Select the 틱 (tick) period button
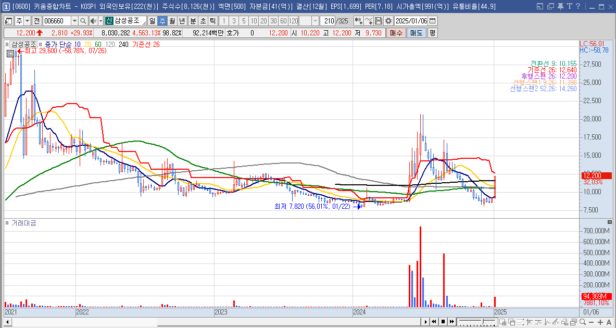616x328 pixels. [x=212, y=21]
